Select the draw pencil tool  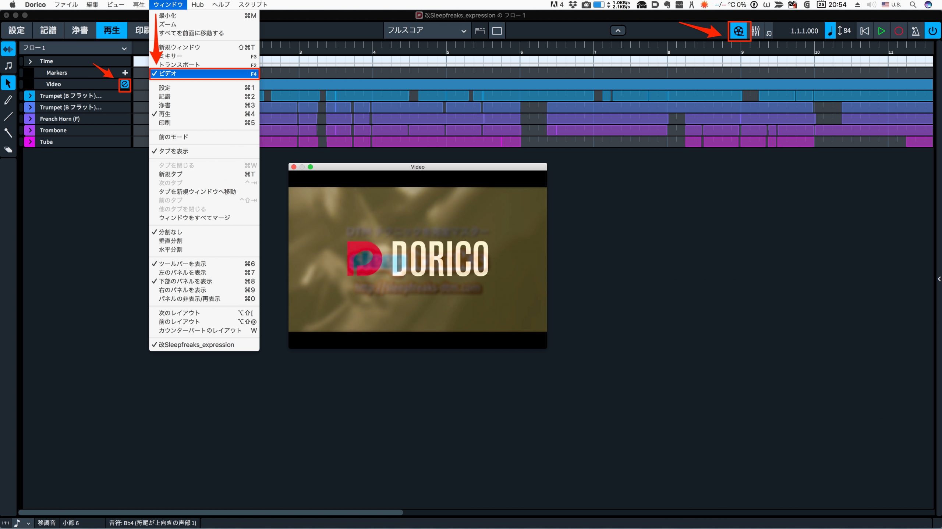pos(8,100)
